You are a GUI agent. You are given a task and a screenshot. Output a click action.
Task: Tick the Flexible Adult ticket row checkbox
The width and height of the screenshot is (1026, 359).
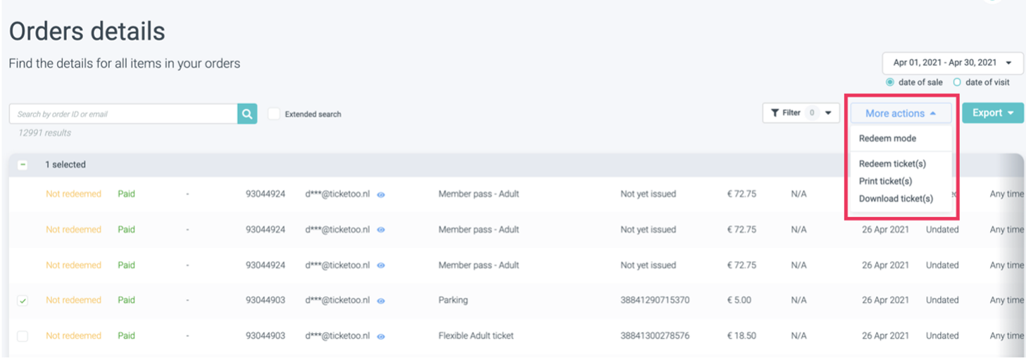click(x=23, y=336)
